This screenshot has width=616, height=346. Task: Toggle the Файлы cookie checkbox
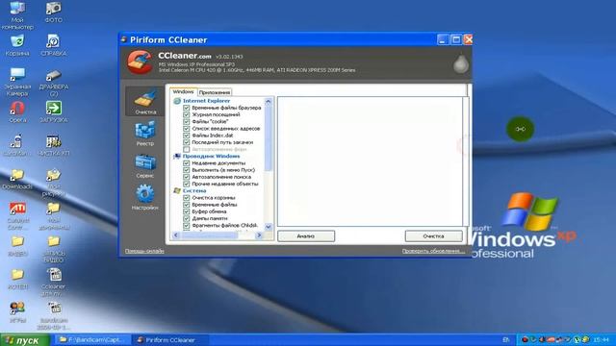pyautogui.click(x=186, y=122)
